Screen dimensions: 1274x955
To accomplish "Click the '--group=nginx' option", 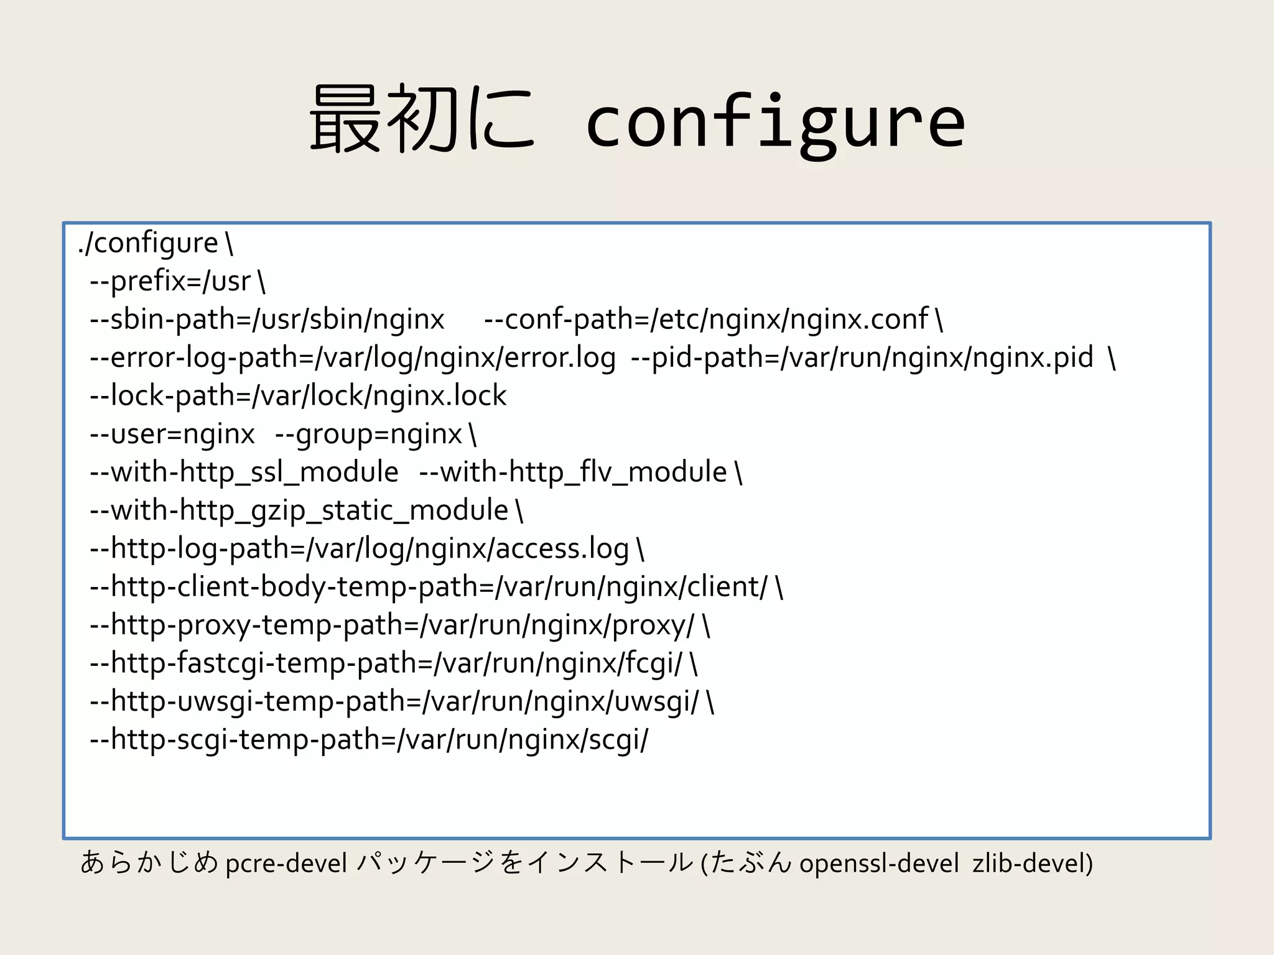I will [x=369, y=435].
